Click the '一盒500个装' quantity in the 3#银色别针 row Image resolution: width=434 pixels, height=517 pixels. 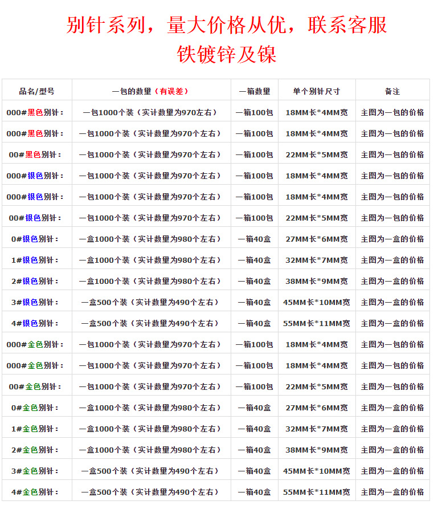150,302
